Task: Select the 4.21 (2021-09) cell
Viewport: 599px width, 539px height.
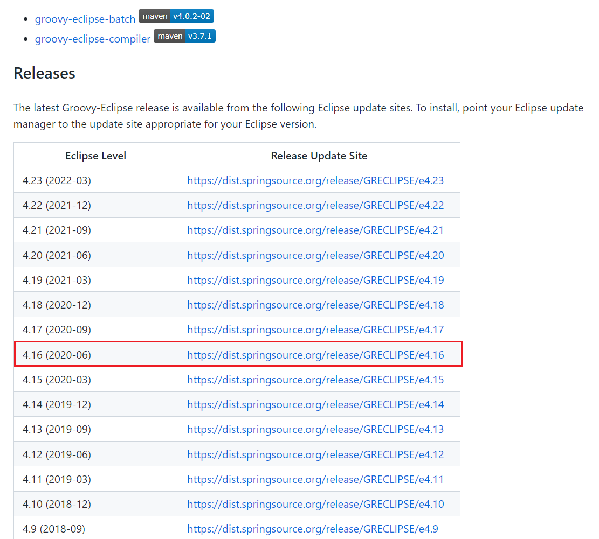Action: pos(96,229)
